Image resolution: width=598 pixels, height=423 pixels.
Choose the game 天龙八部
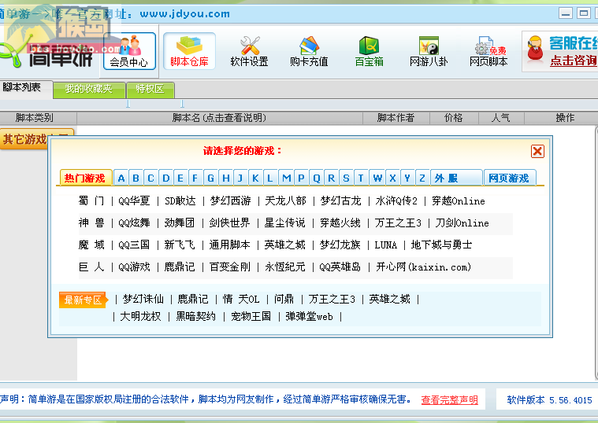pyautogui.click(x=286, y=200)
